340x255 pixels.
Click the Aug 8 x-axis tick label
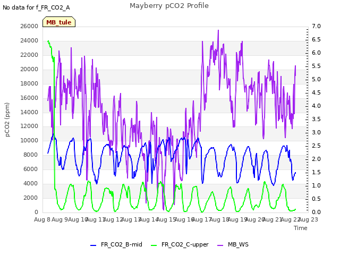[x=42, y=219]
